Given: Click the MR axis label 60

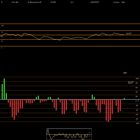Looking at the screenshot, I should click(136, 88).
